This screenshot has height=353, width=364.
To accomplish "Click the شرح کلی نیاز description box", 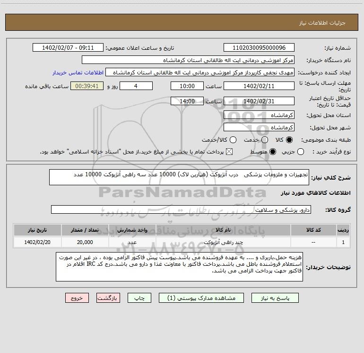I will [179, 177].
